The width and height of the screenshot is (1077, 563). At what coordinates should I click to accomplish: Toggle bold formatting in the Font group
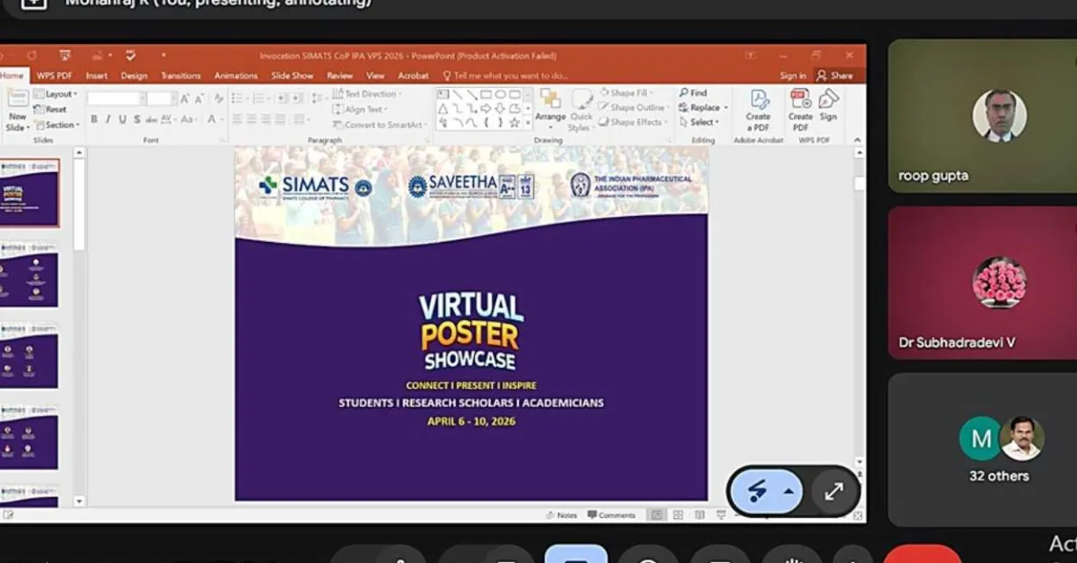pyautogui.click(x=92, y=119)
